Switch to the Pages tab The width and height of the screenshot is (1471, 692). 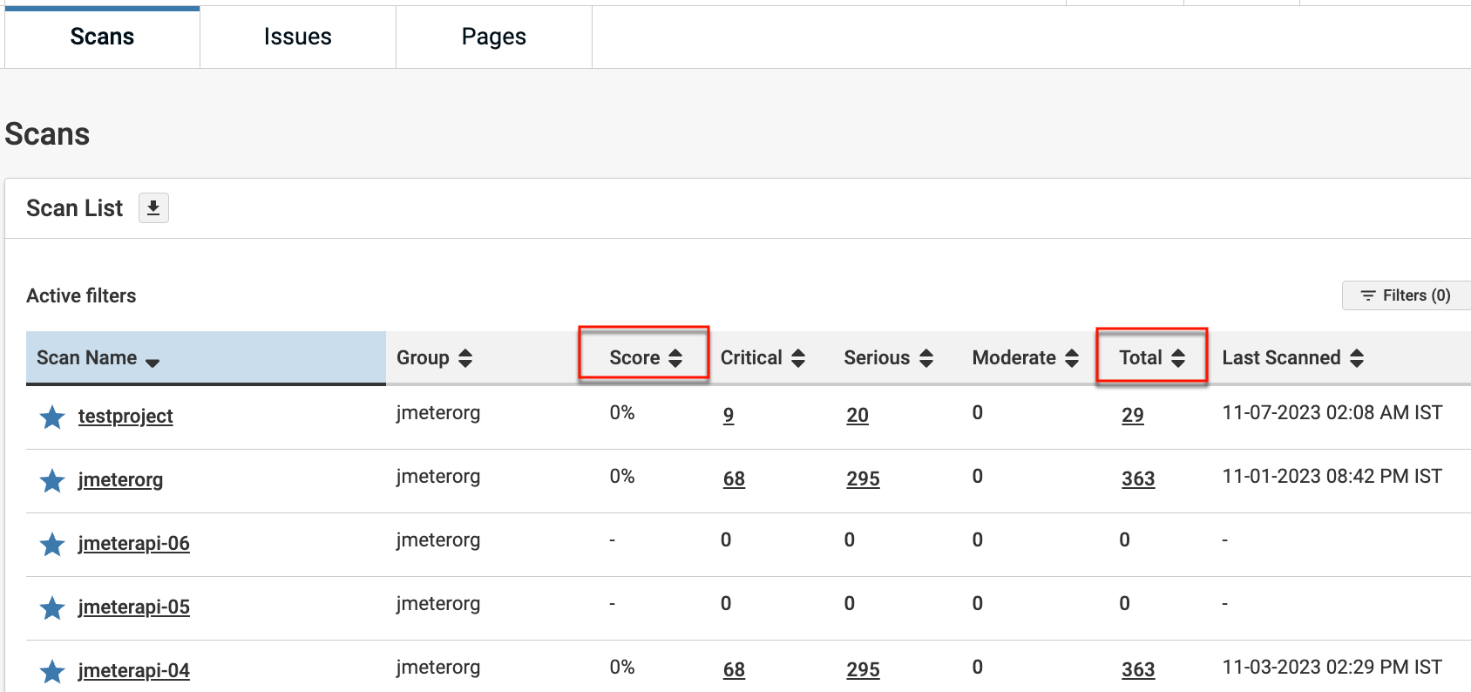click(493, 37)
